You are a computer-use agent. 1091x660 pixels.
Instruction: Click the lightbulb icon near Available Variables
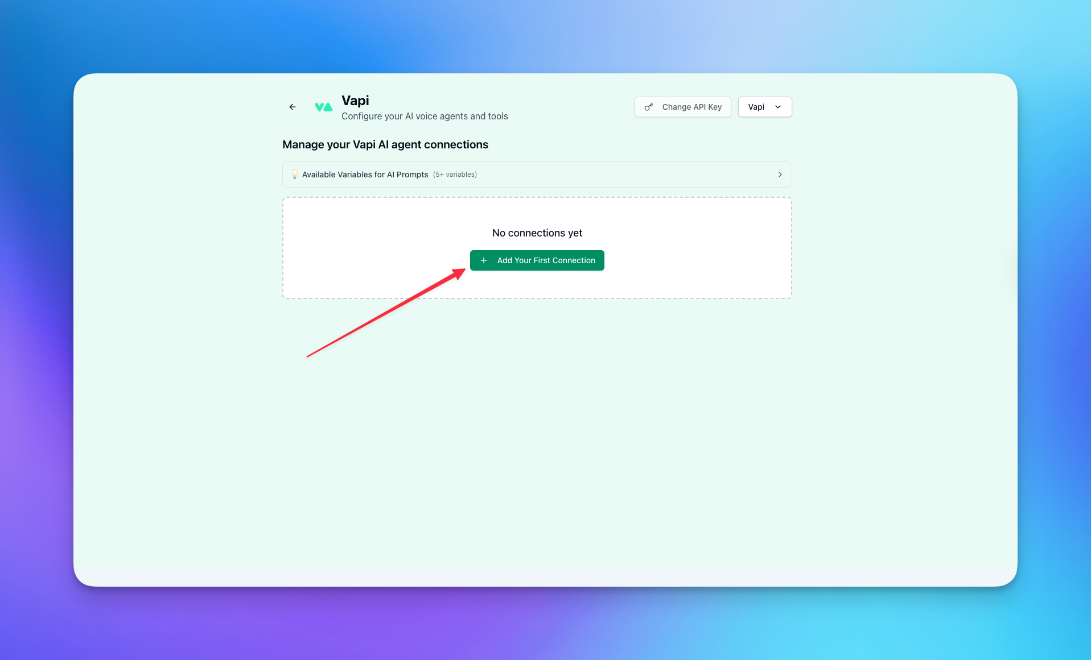(x=295, y=175)
